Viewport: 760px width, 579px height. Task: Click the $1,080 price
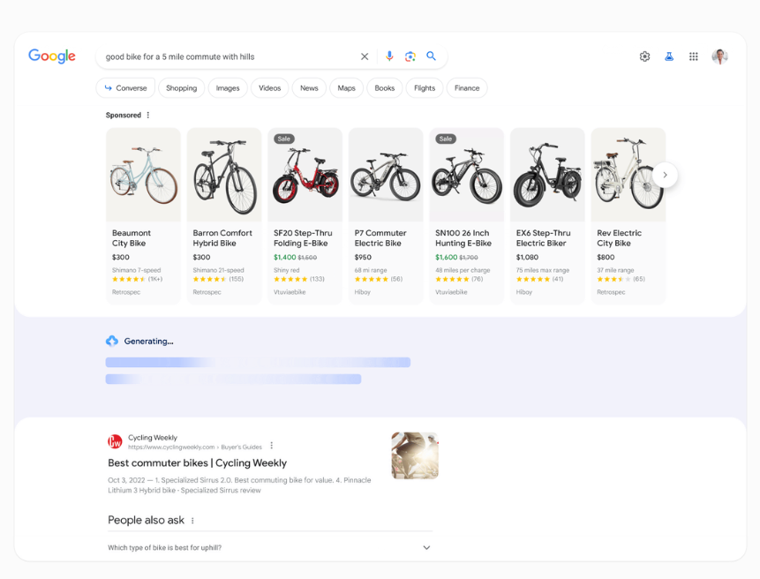[x=527, y=257]
